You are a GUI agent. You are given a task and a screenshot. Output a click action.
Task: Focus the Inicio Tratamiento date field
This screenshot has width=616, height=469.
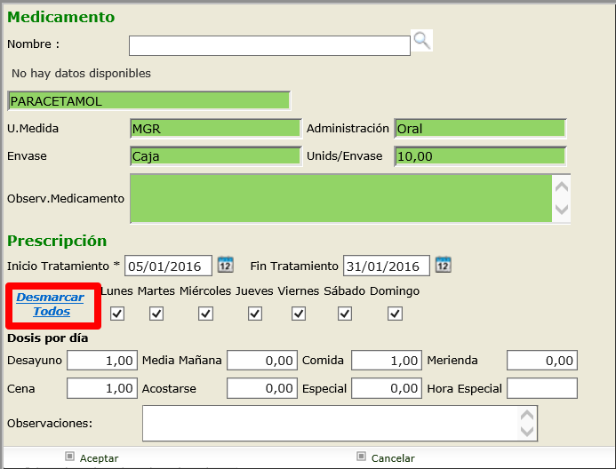tap(169, 266)
